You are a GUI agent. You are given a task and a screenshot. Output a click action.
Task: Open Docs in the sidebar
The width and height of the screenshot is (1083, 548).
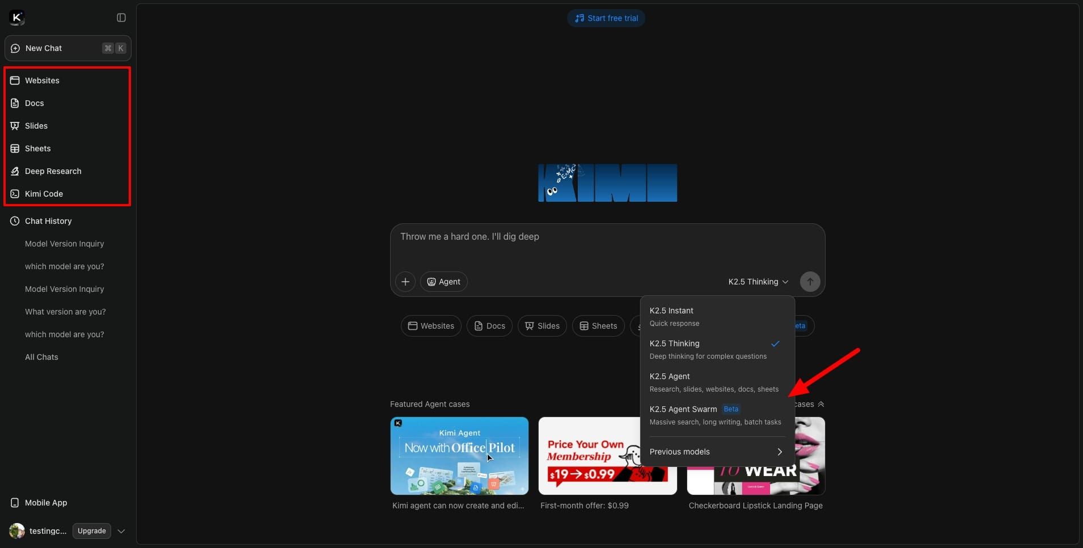[x=68, y=103]
